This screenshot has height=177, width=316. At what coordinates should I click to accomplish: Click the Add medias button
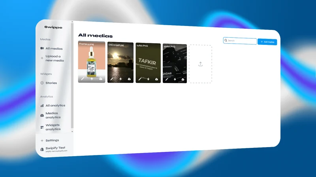(x=267, y=42)
